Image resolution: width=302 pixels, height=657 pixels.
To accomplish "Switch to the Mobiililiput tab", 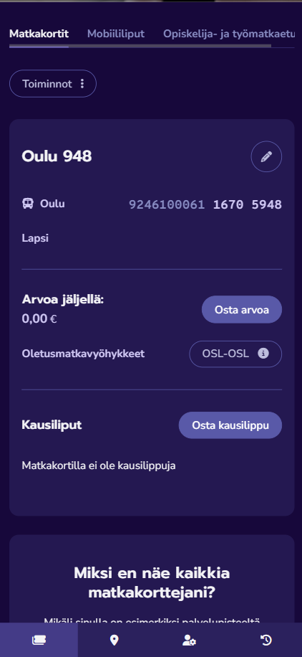I will [x=116, y=34].
